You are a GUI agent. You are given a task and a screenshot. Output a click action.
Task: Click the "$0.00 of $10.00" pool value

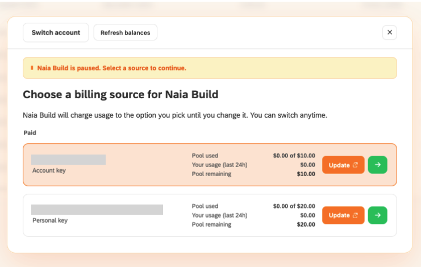(294, 156)
